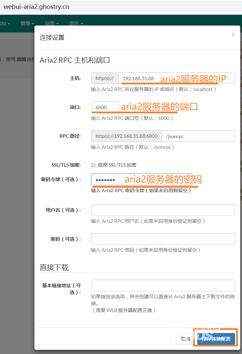
Task: Click the 密码（可选） input field
Action: pyautogui.click(x=163, y=239)
